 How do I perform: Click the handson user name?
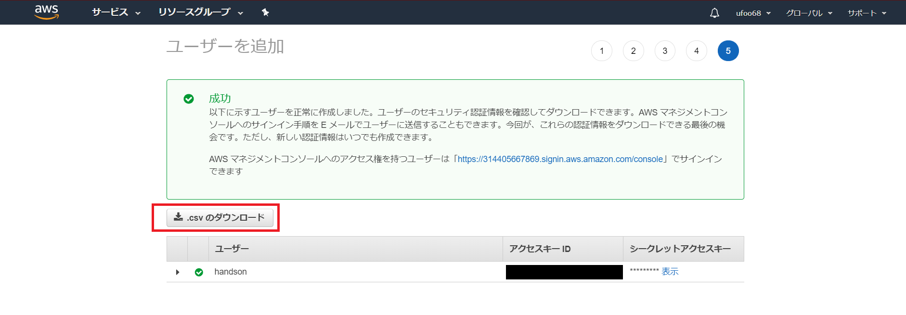231,272
